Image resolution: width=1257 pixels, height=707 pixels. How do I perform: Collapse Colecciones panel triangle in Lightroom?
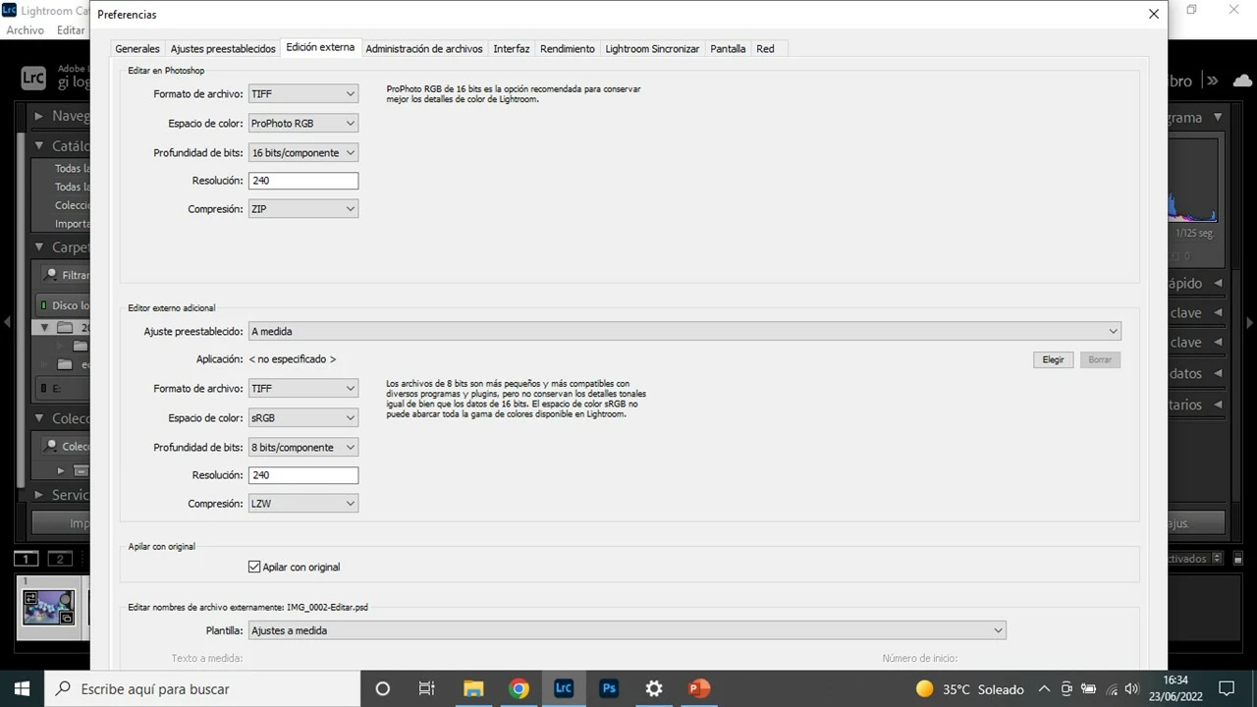pyautogui.click(x=39, y=418)
